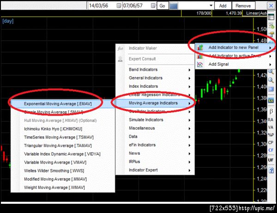The image size is (277, 213).
Task: Select Add Indicator to active Panel
Action: coord(235,56)
